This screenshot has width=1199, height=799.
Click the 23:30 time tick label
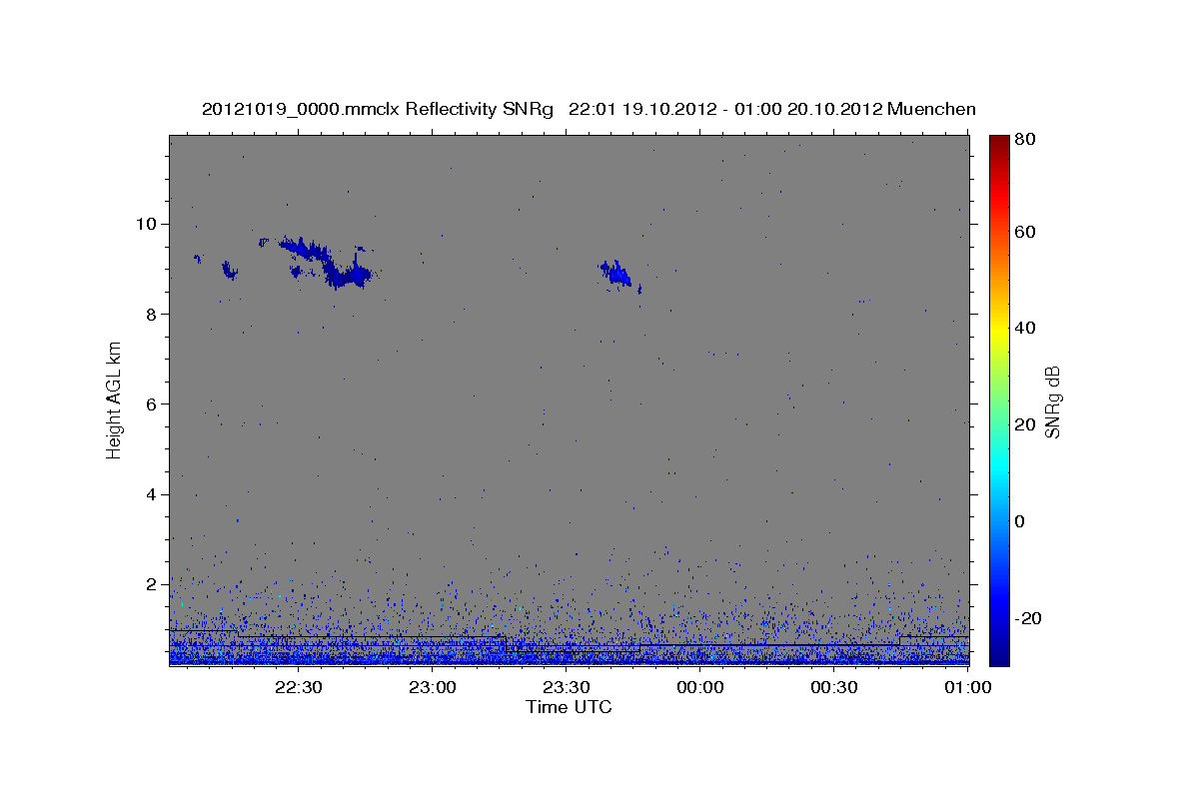567,687
